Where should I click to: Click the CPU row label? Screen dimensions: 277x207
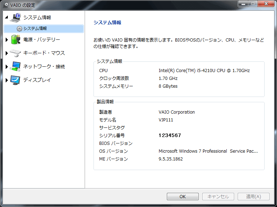coord(103,70)
